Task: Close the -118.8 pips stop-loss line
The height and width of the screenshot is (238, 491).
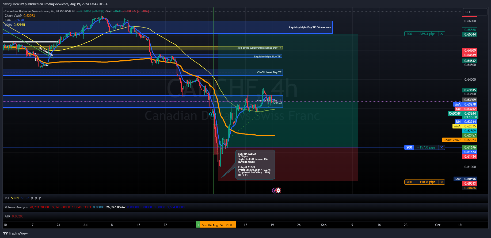Action: click(441, 182)
